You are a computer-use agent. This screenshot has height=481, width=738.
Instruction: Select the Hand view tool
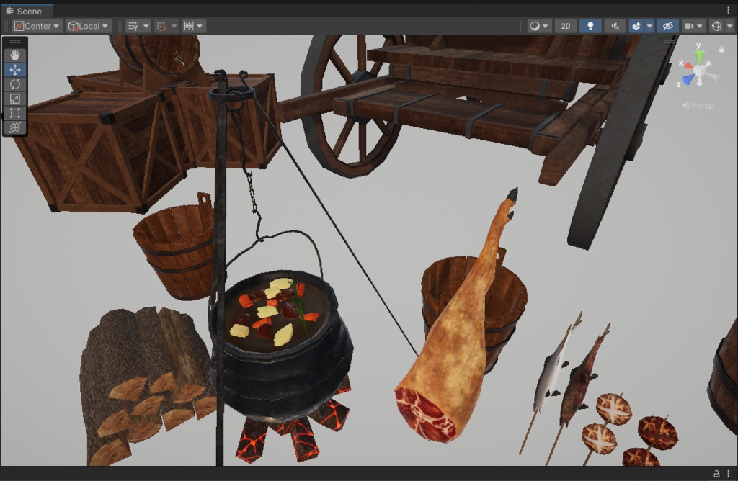click(x=15, y=55)
